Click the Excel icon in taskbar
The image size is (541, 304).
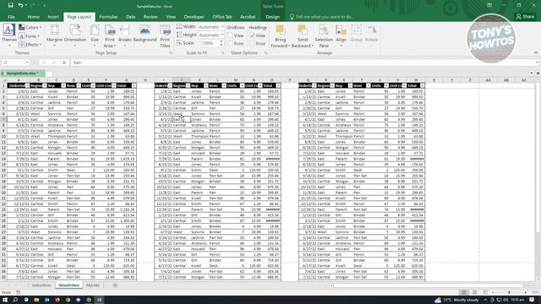[99, 300]
